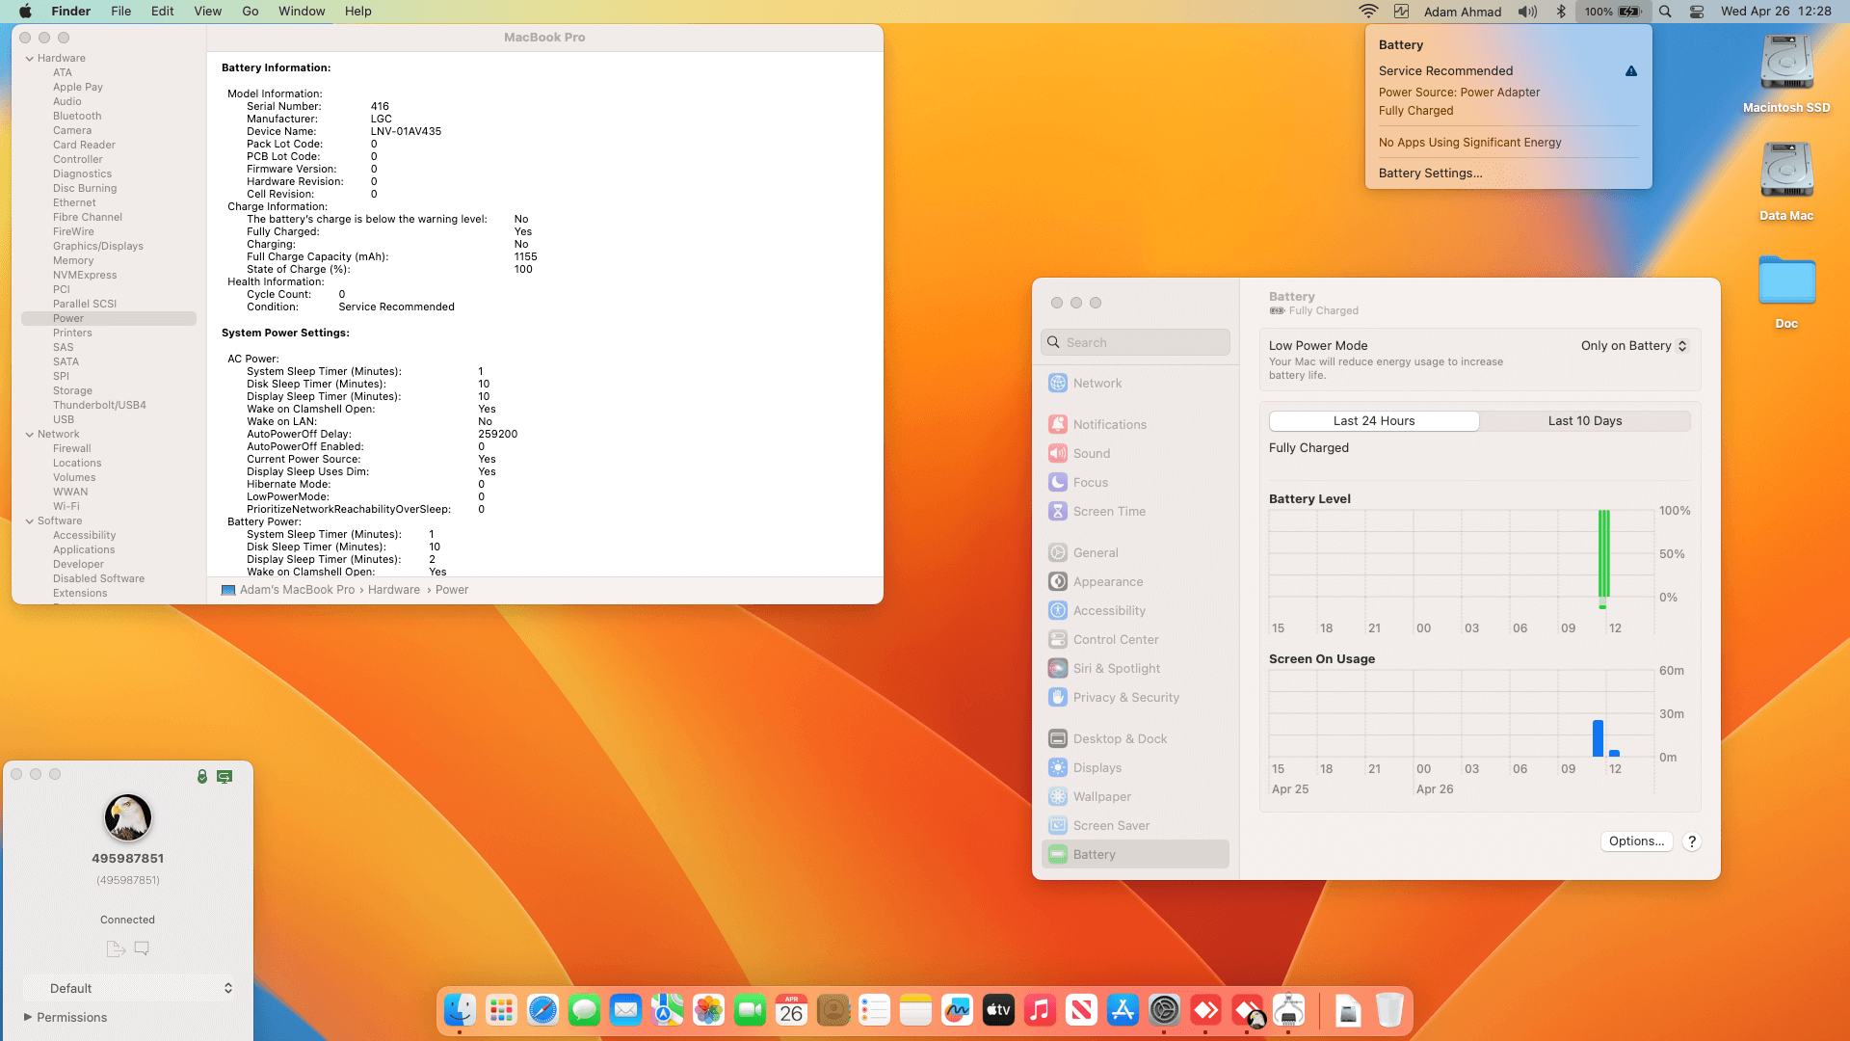
Task: Open the Go menu in the menu bar
Action: click(x=251, y=12)
